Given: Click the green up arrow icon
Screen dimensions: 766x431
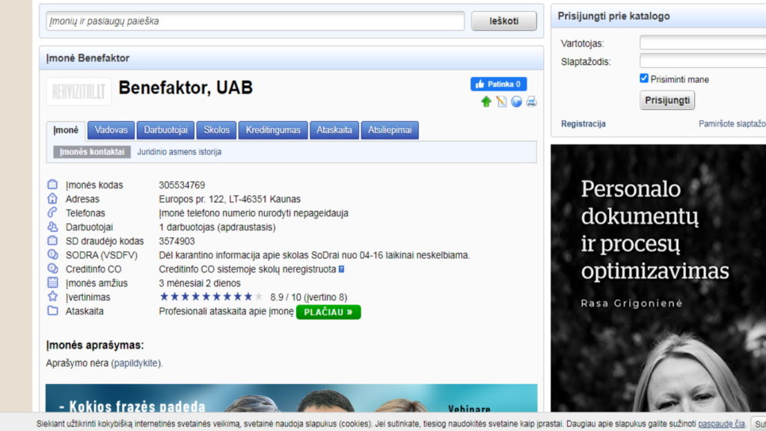Looking at the screenshot, I should click(486, 102).
